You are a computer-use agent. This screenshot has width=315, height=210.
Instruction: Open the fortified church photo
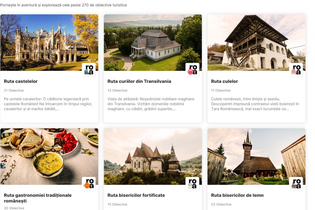(x=153, y=156)
